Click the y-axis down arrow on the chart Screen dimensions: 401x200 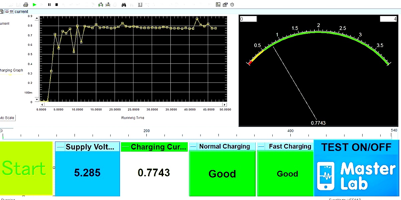click(x=37, y=99)
